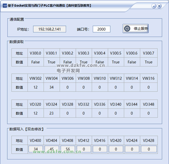Click the VW304 value cell showing 34
Screen dimensions: 169x164
[52, 87]
